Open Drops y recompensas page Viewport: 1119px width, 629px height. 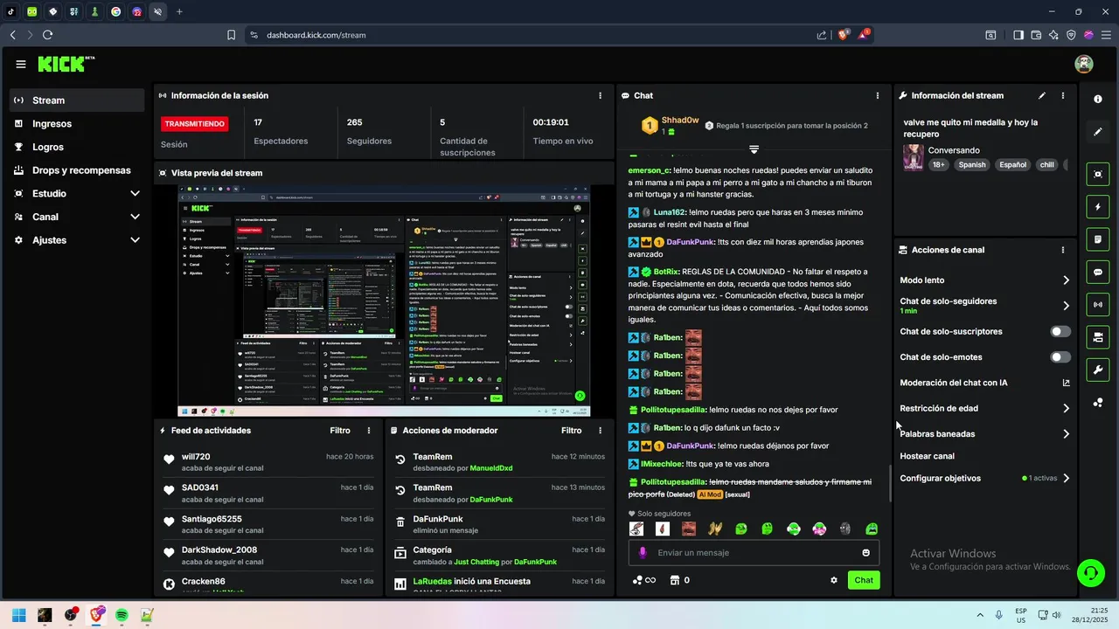78,170
